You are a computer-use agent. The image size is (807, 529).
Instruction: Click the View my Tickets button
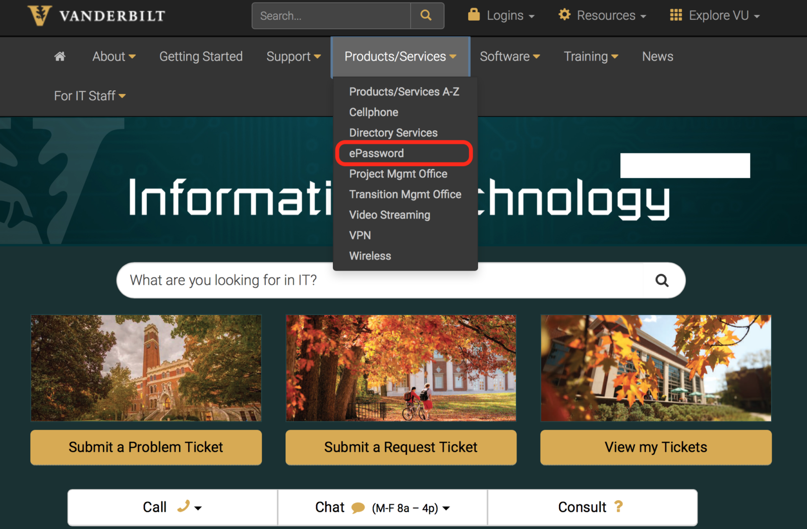tap(656, 447)
